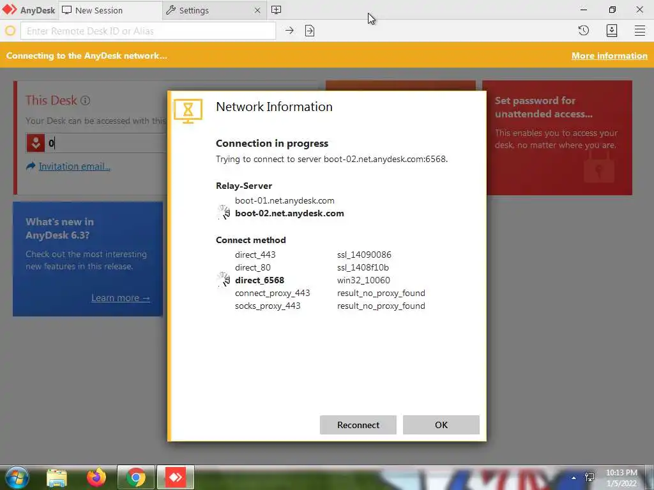
Task: Click the file transfer icon
Action: coord(310,31)
